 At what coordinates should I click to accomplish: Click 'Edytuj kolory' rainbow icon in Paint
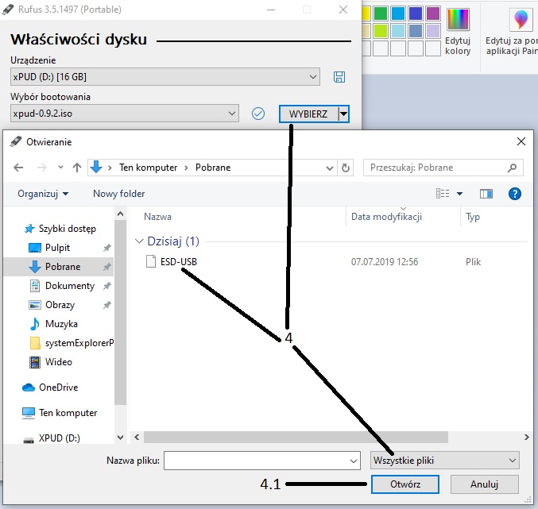coord(458,20)
